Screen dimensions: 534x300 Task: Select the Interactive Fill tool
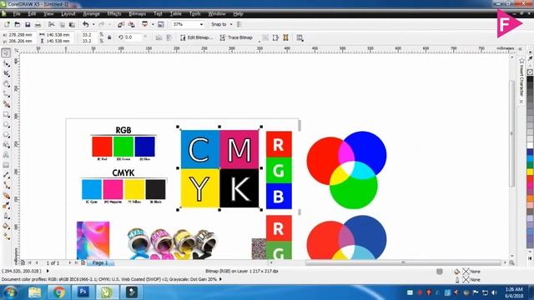6,237
